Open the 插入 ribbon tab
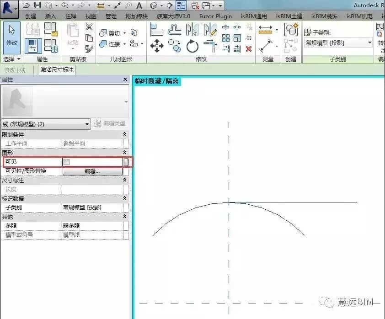 [x=51, y=16]
